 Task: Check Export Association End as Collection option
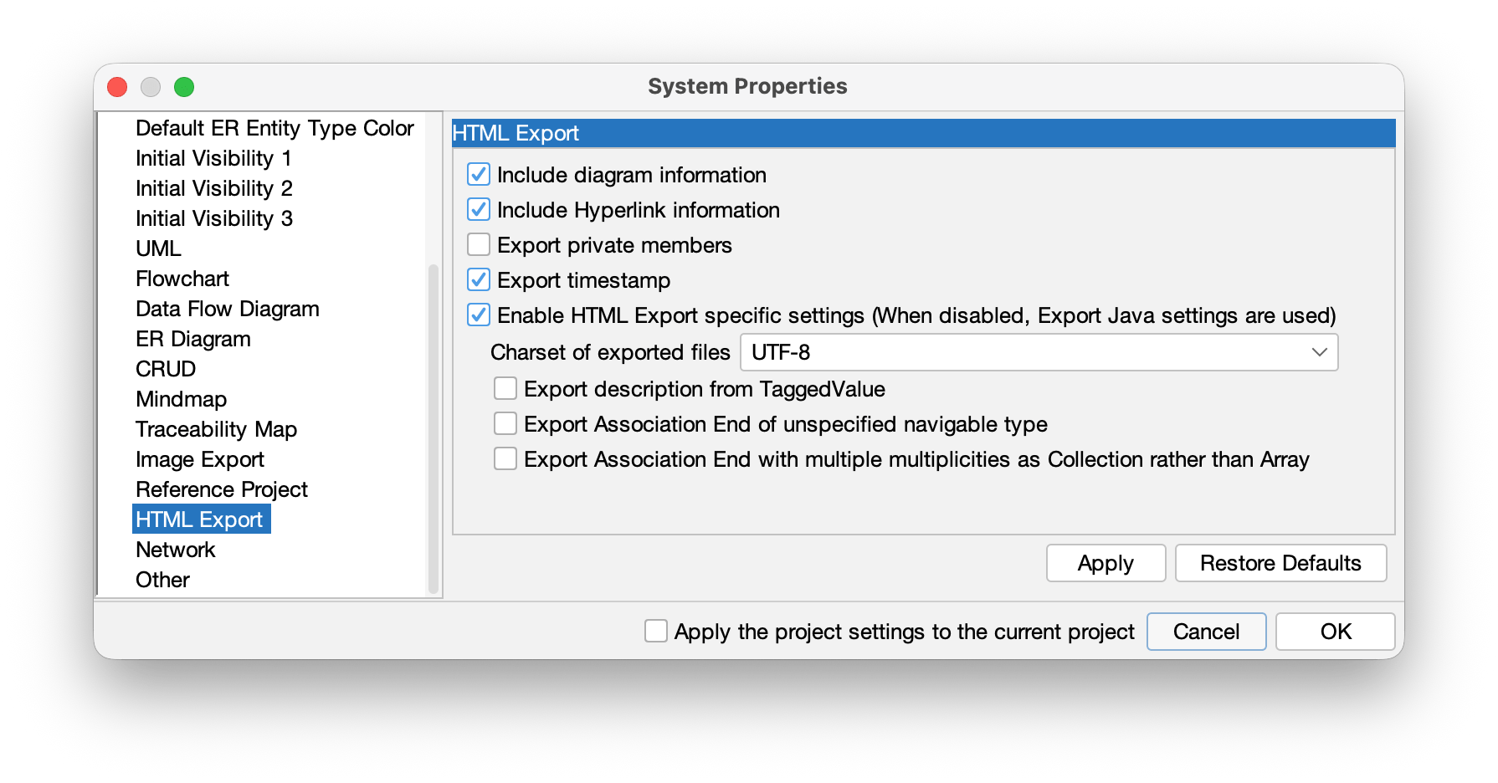click(505, 458)
